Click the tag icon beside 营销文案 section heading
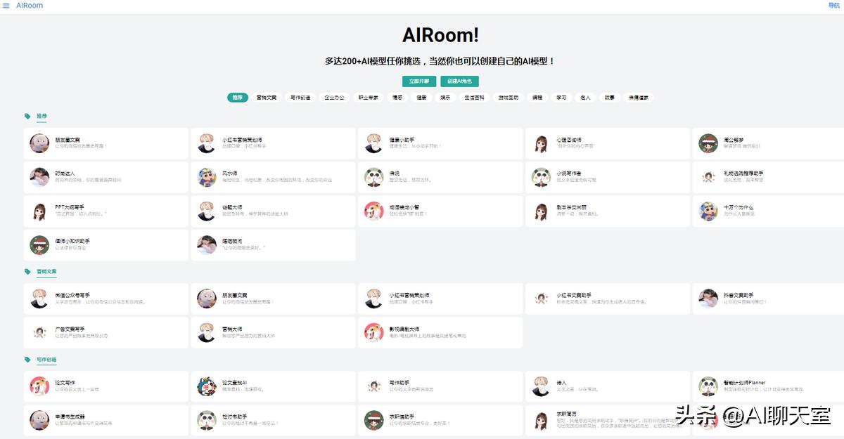 click(27, 271)
